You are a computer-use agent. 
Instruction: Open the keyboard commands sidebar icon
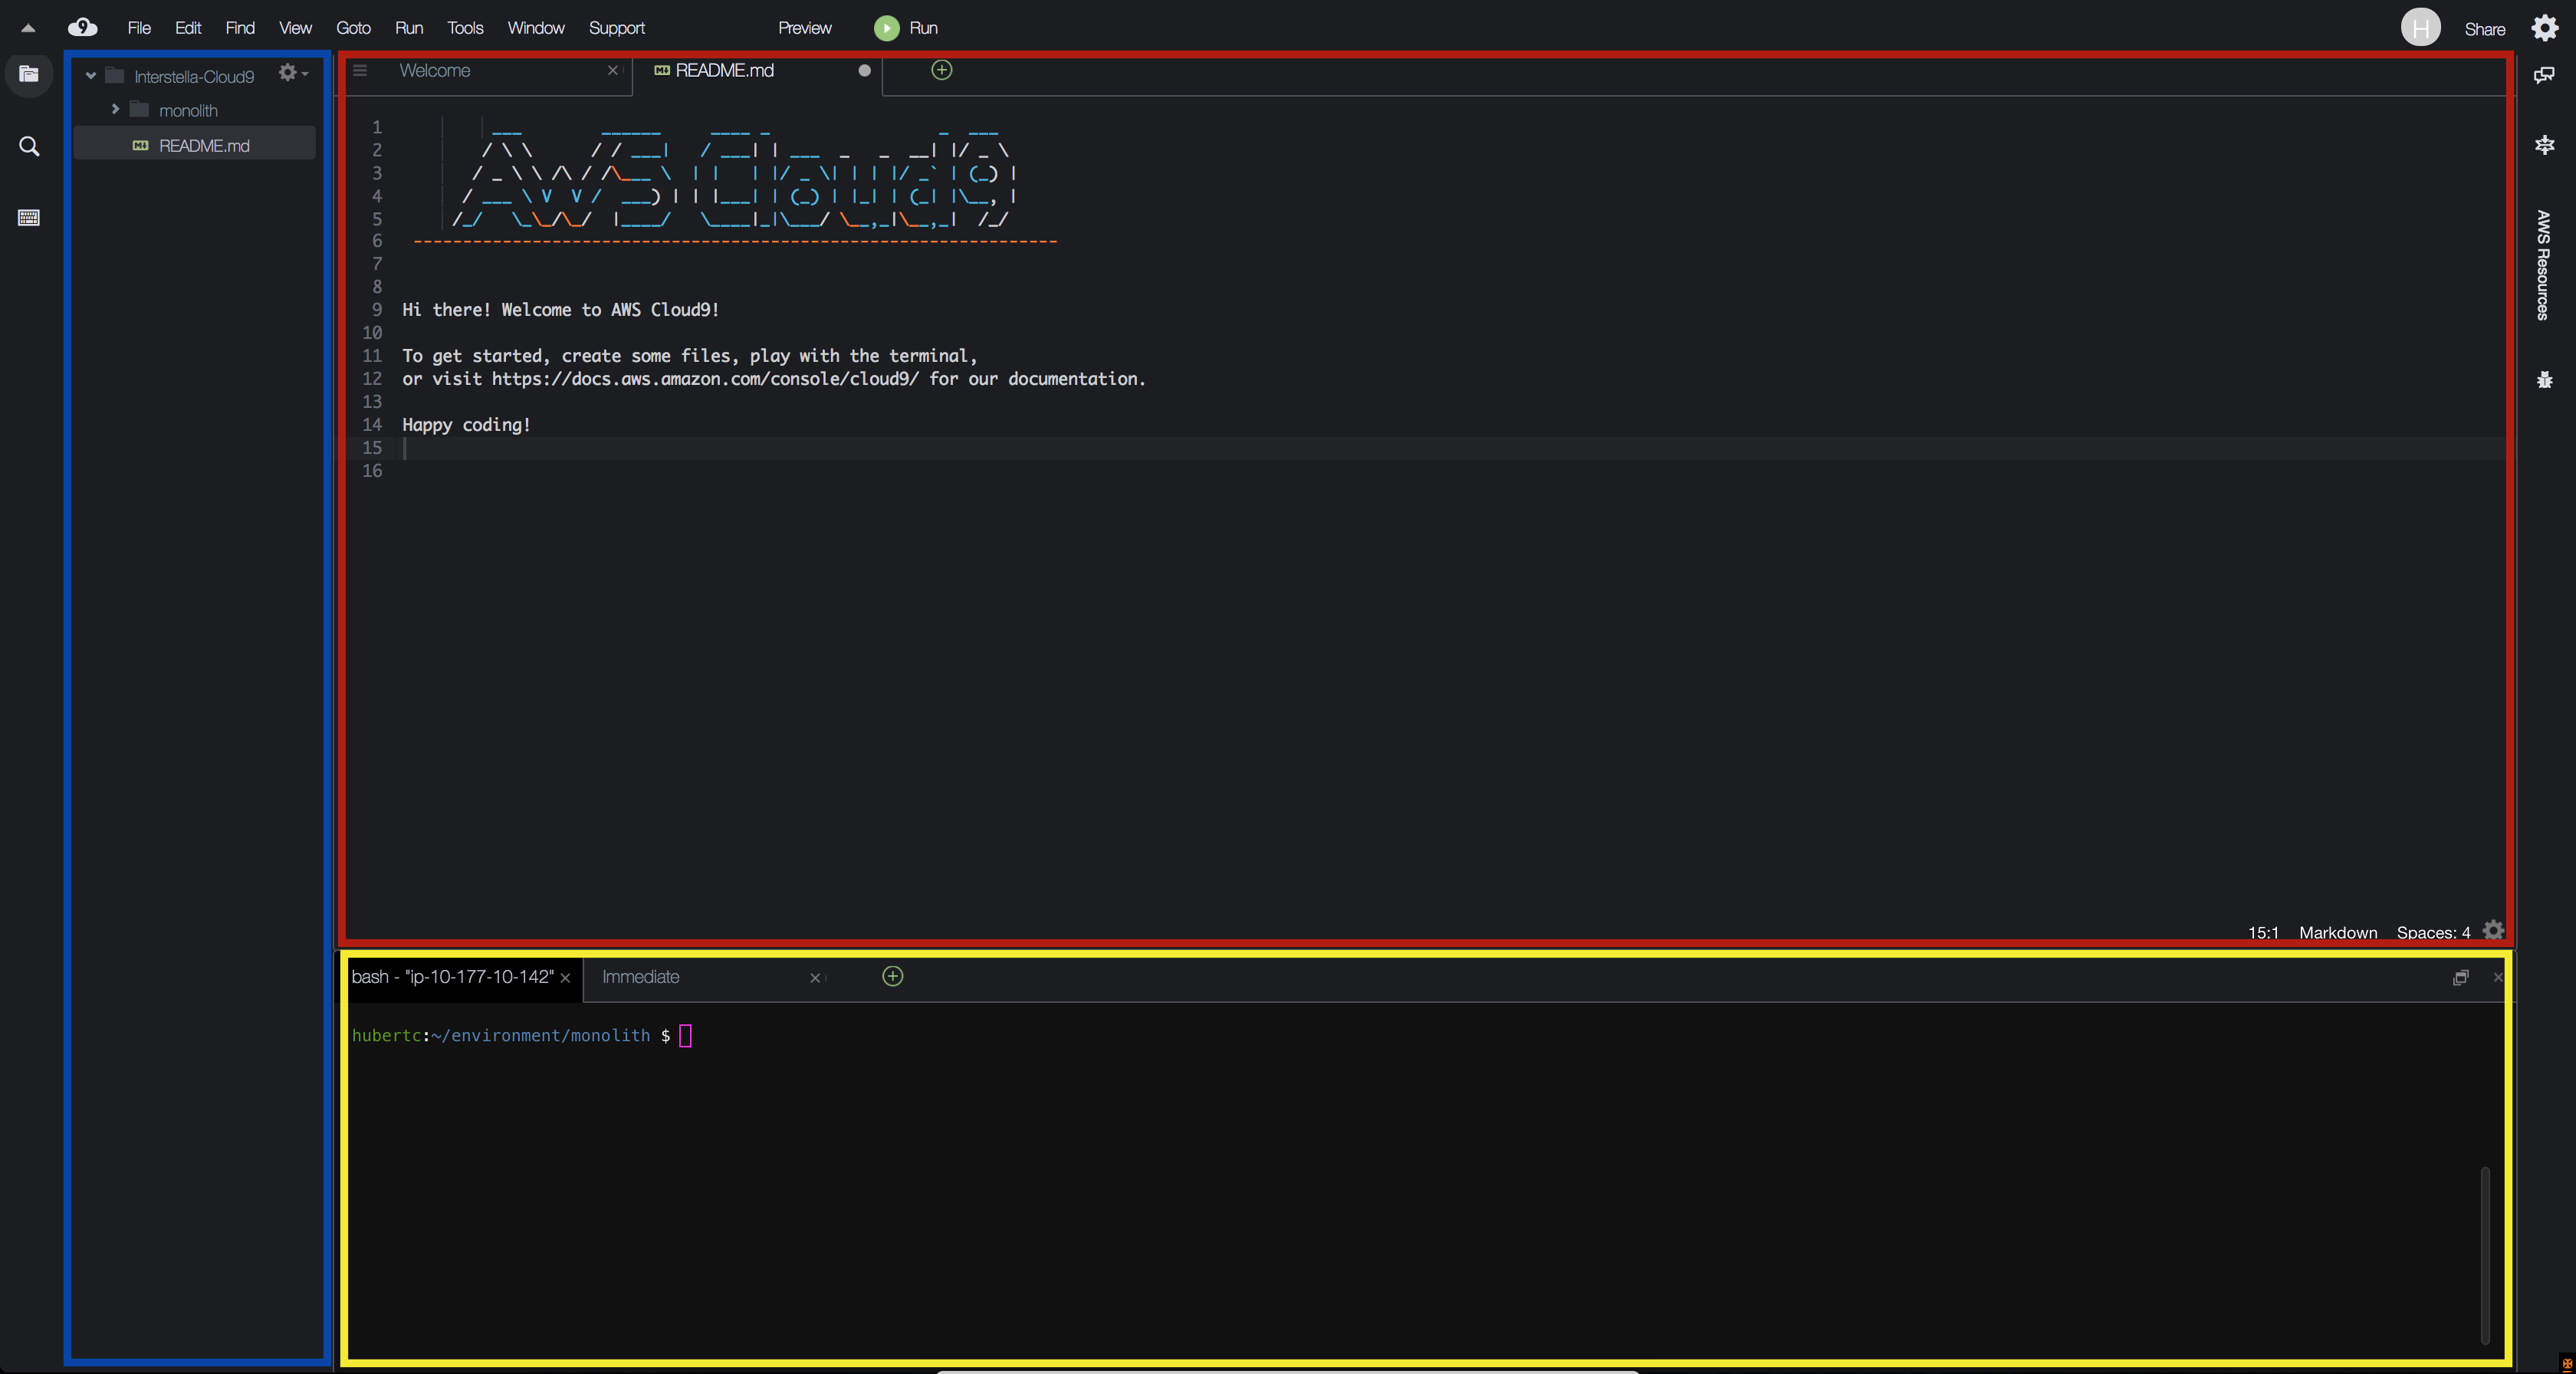pos(29,218)
